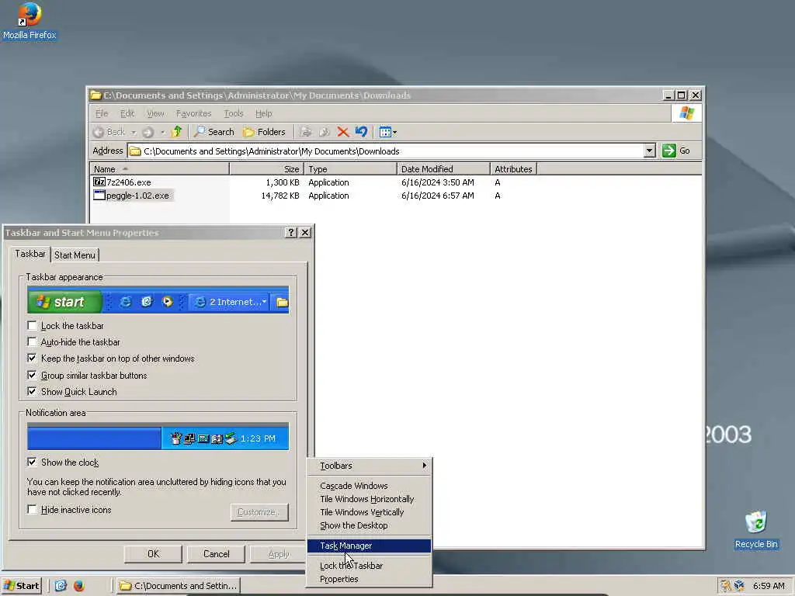The image size is (795, 596).
Task: Toggle the Folders pane
Action: tap(264, 132)
